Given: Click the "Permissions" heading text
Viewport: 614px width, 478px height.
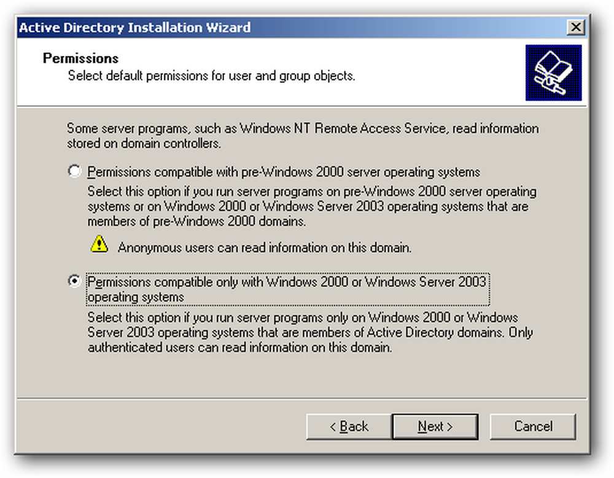Looking at the screenshot, I should [80, 58].
